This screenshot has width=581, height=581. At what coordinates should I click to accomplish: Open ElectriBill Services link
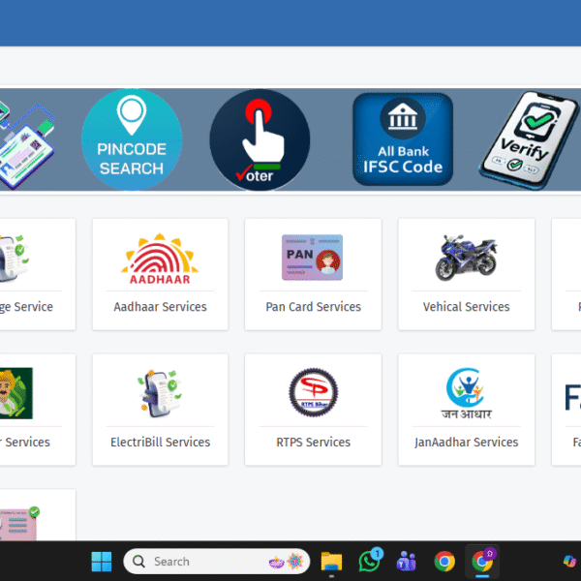160,443
